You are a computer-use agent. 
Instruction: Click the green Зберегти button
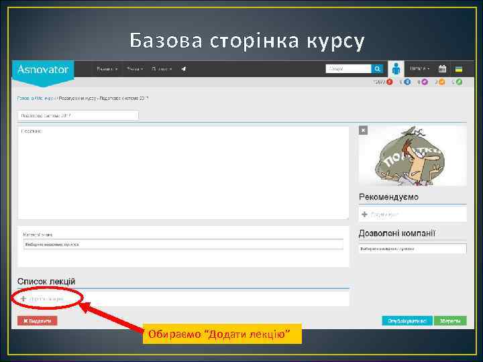450,320
